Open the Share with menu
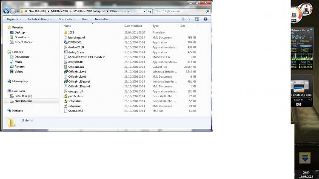 [x=67, y=19]
